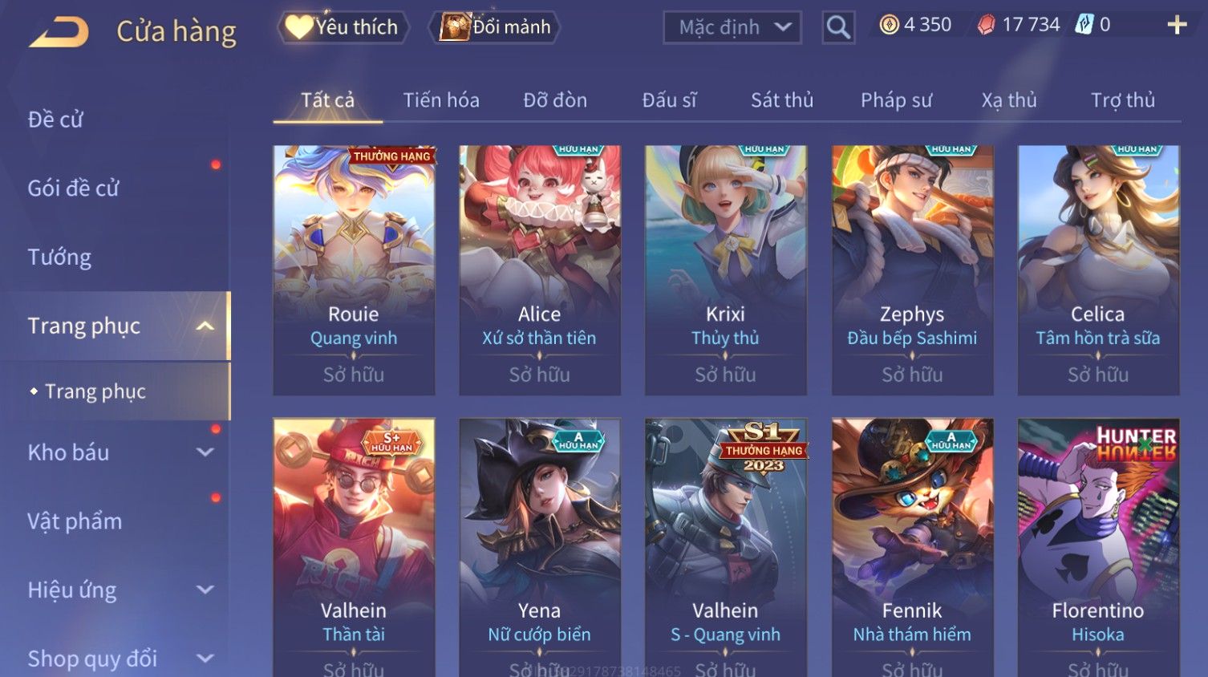Open the search magnifier icon
This screenshot has width=1208, height=677.
pos(838,27)
